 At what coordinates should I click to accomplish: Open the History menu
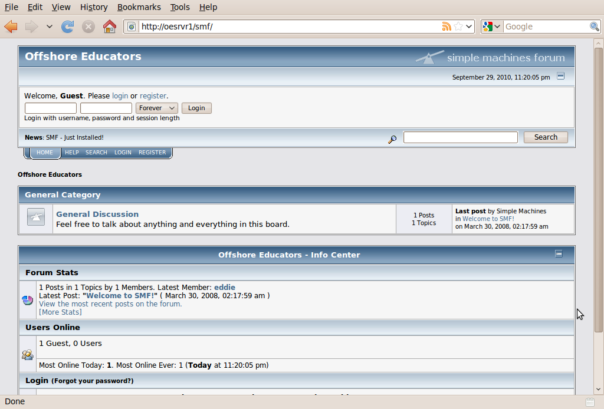(94, 7)
